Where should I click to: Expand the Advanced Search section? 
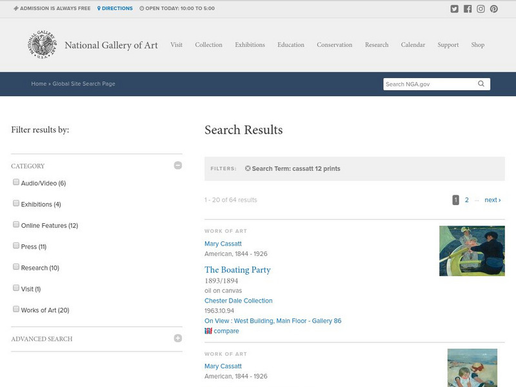178,338
